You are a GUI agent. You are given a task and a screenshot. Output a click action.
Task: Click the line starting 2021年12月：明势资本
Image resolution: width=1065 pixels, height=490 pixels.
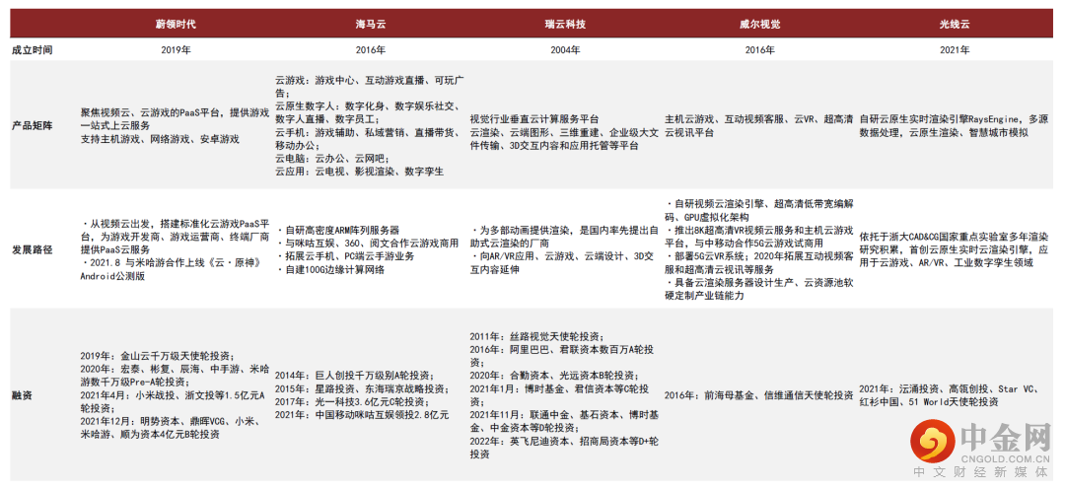point(174,428)
